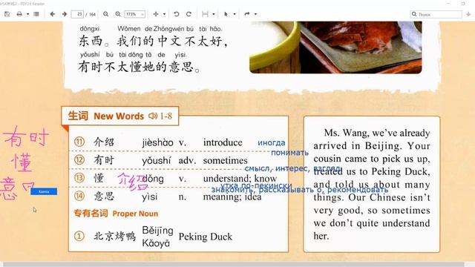This screenshot has width=475, height=267.
Task: Expand the pan tool dropdown arrow
Action: coord(164,14)
